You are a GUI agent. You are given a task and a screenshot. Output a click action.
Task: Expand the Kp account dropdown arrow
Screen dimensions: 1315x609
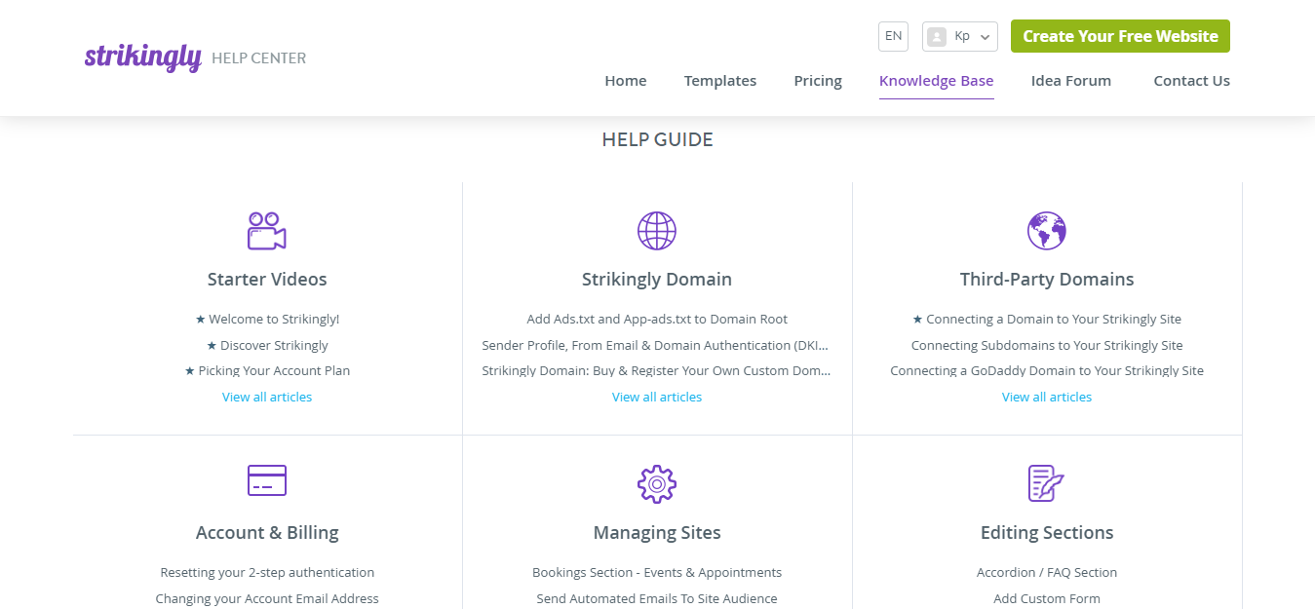[985, 37]
